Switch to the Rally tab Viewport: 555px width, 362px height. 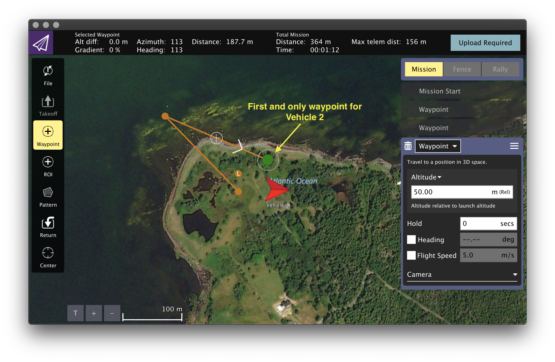[x=500, y=69]
